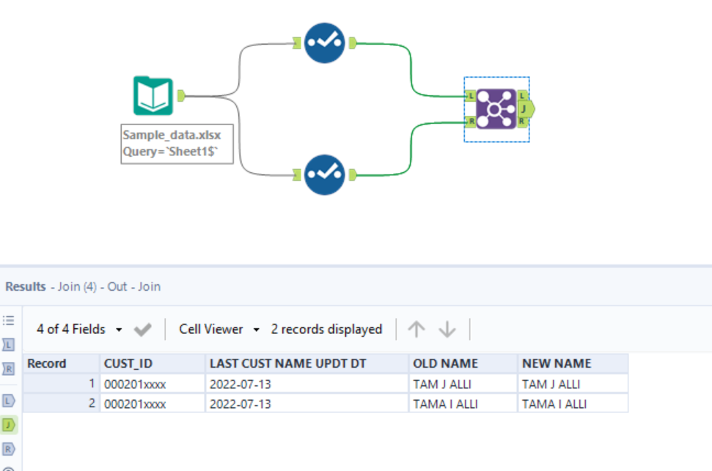Image resolution: width=712 pixels, height=471 pixels.
Task: Click the Input Data tool's output anchor
Action: point(180,95)
